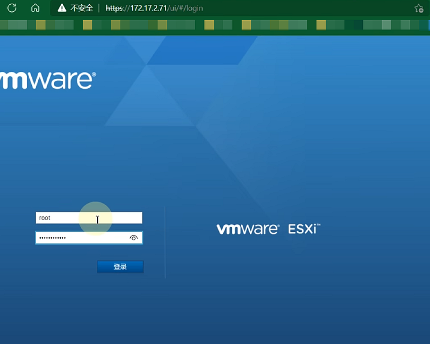Click the refresh arrow in the toolbar
The image size is (430, 344).
coord(12,8)
